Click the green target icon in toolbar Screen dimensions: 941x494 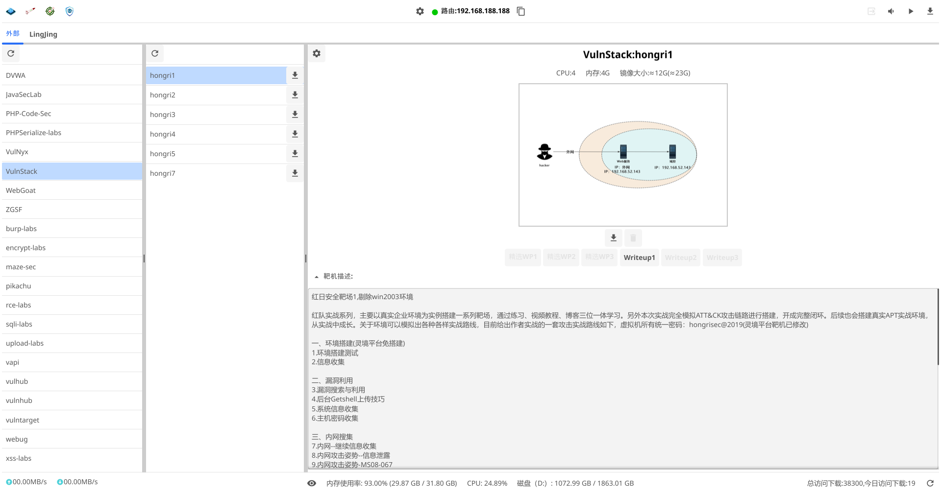[x=50, y=11]
